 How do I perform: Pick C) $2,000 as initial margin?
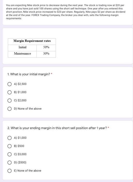[x=10, y=101]
